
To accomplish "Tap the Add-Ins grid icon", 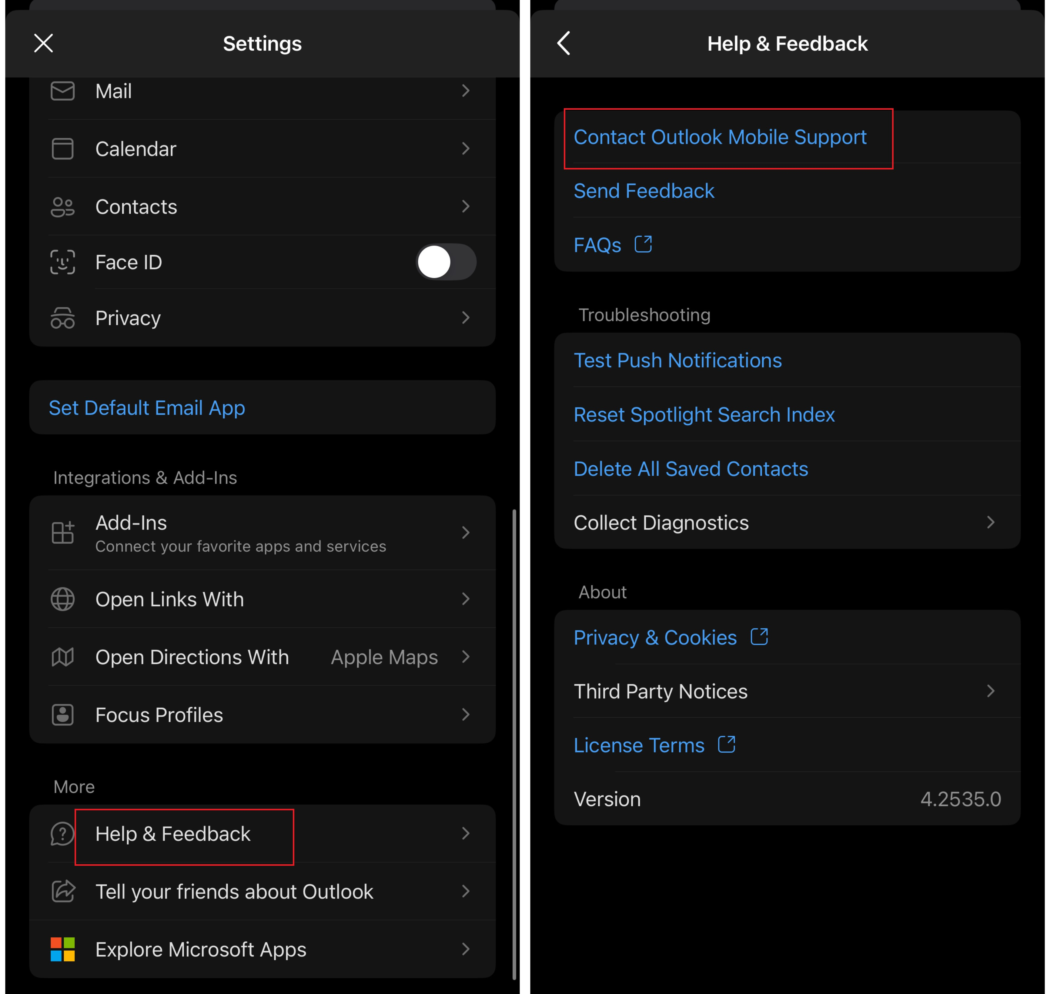I will click(62, 533).
